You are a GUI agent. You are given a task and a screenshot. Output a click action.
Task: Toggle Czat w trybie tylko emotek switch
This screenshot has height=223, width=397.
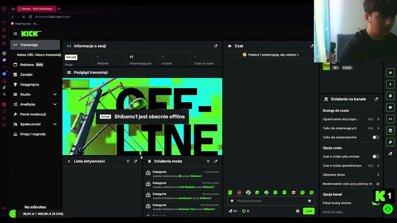point(376,157)
